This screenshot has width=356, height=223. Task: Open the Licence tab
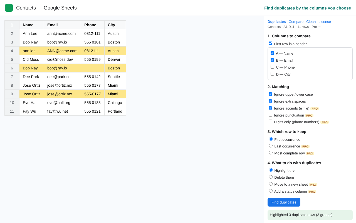click(325, 21)
